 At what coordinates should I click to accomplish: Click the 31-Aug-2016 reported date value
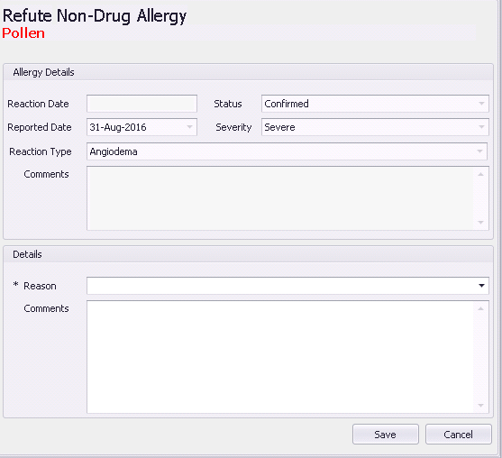coord(118,127)
